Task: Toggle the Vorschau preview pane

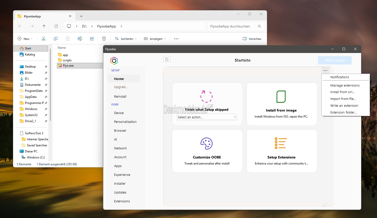Action: (x=252, y=39)
